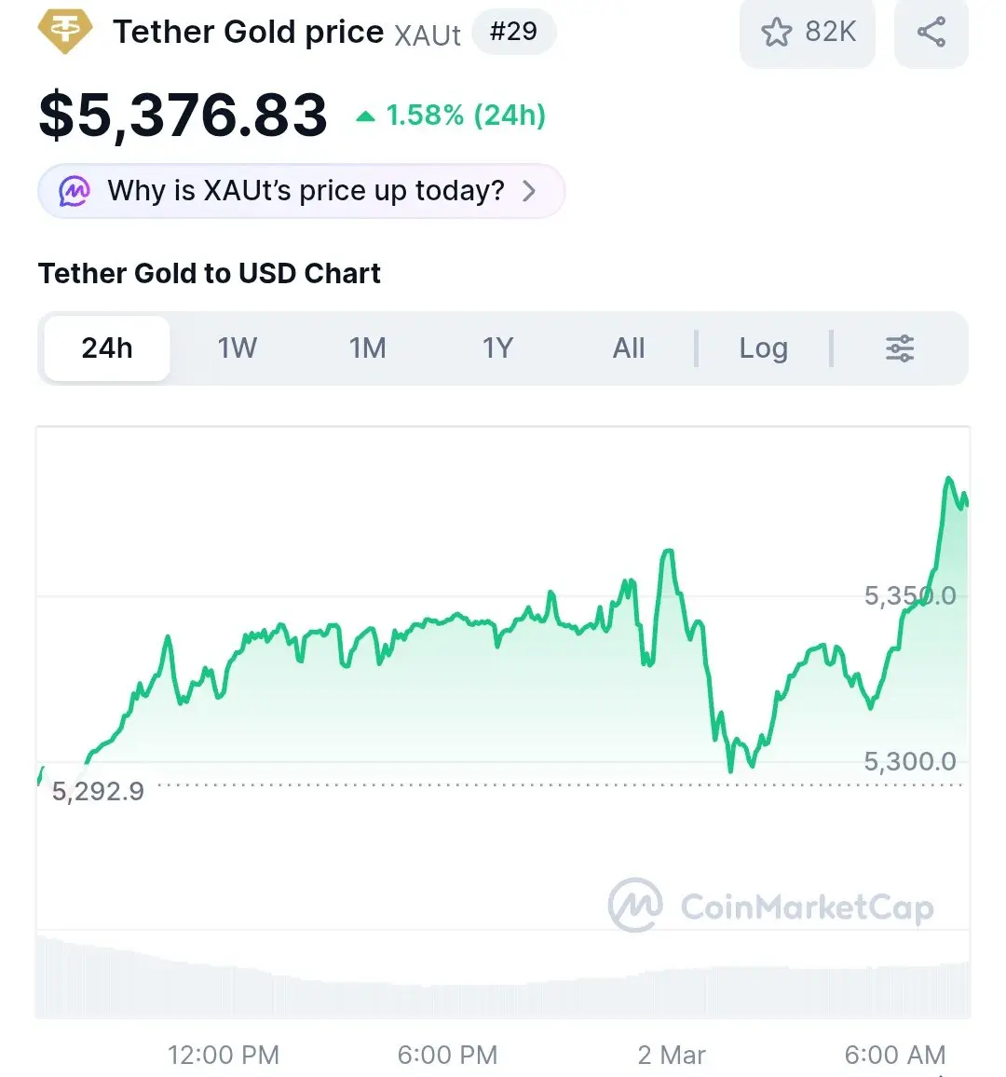Screen dimensions: 1006x1077
Task: Expand the "Why is XAUt's price up" chevron
Action: (529, 191)
